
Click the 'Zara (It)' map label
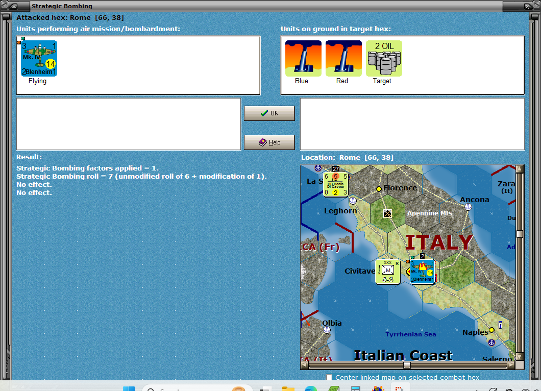[x=506, y=187]
